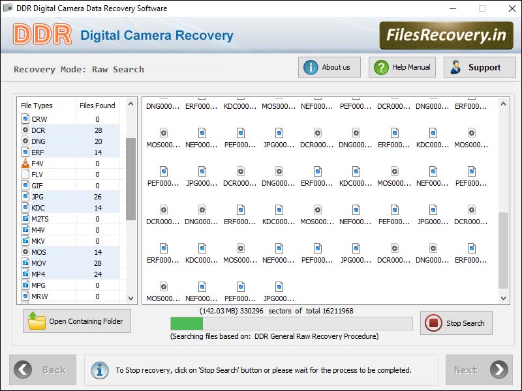Image resolution: width=522 pixels, height=391 pixels.
Task: Click the Support person icon
Action: 455,66
